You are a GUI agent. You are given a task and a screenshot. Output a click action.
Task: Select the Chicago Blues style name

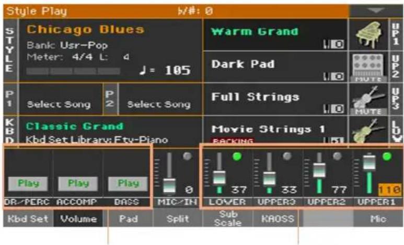click(86, 30)
